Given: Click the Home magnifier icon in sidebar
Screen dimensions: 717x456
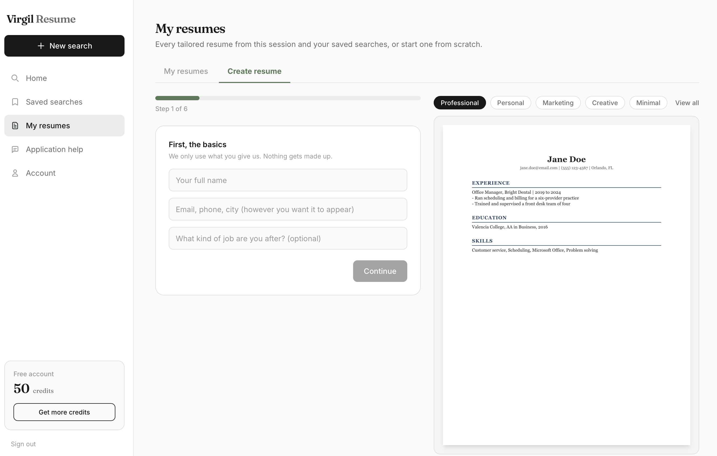Looking at the screenshot, I should (15, 78).
